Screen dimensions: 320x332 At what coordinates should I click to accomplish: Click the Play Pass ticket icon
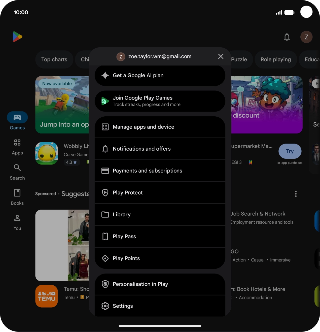105,237
